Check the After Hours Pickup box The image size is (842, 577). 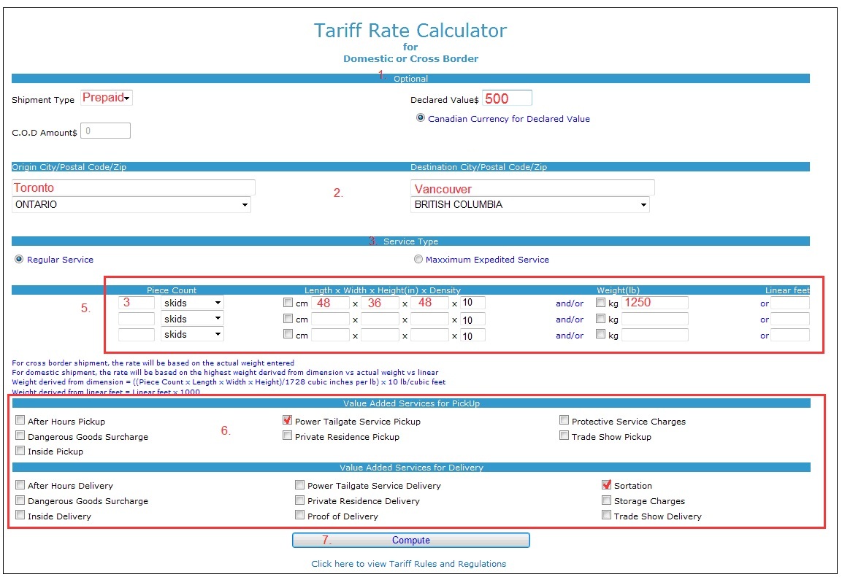[x=20, y=421]
